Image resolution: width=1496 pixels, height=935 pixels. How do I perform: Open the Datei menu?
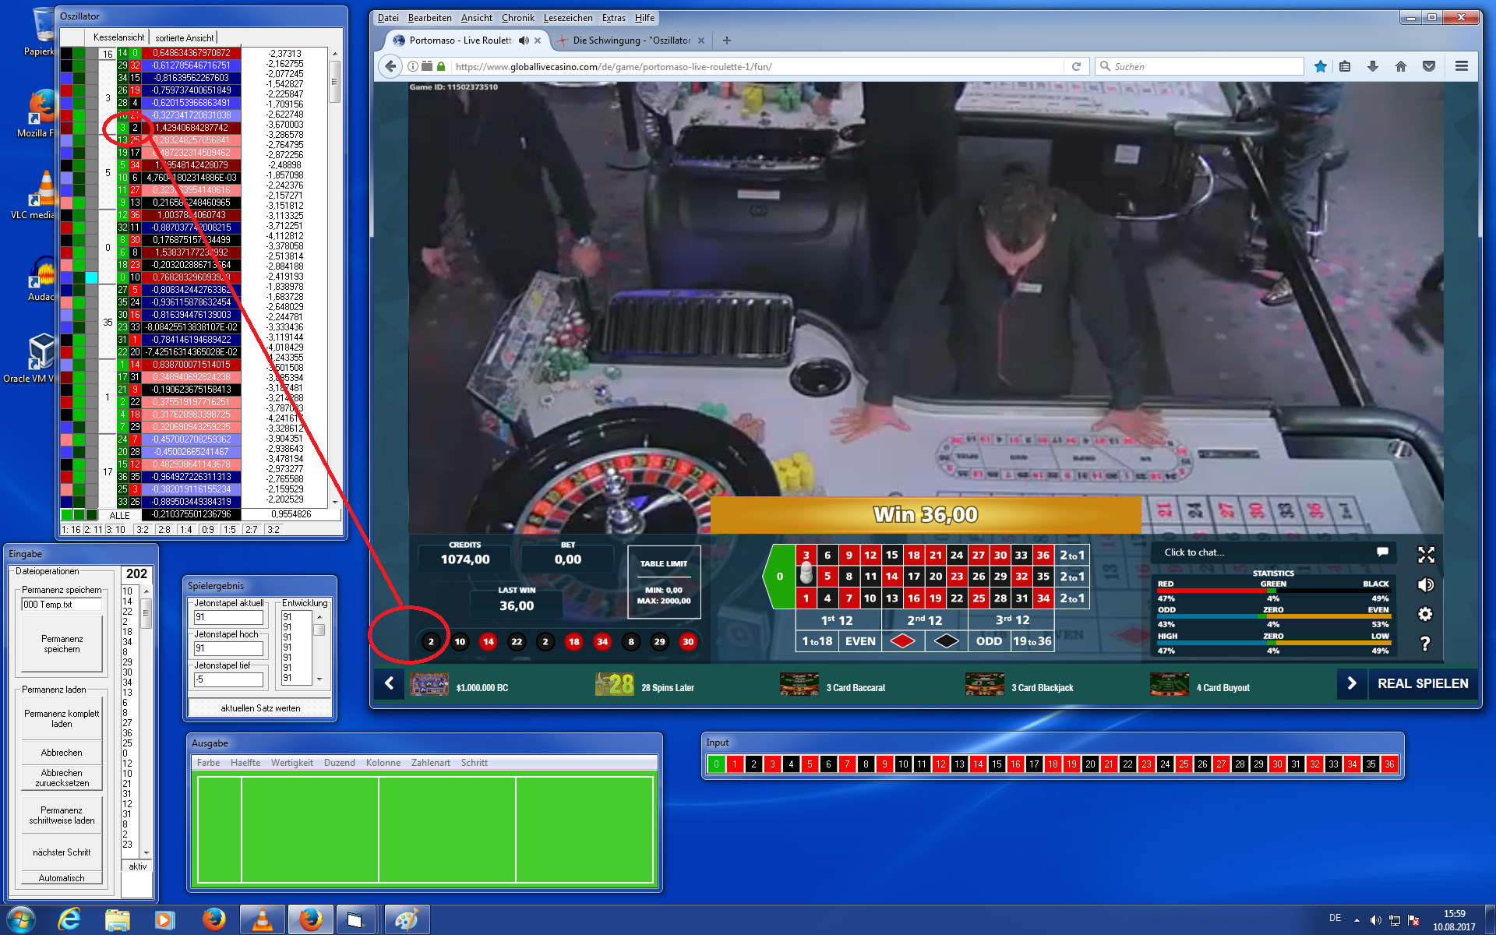(x=388, y=18)
